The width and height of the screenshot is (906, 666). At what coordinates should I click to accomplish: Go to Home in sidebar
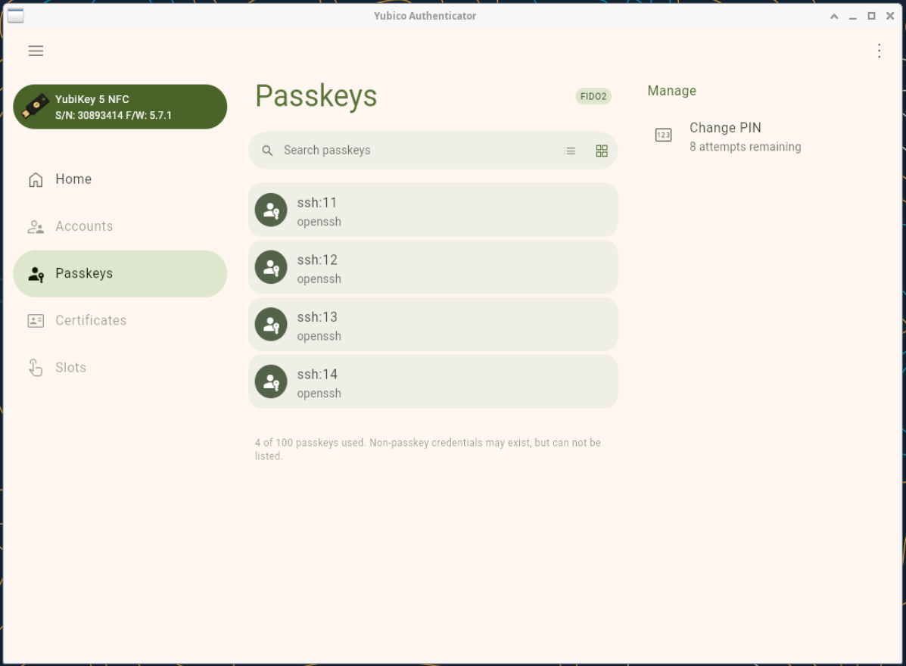[x=120, y=179]
